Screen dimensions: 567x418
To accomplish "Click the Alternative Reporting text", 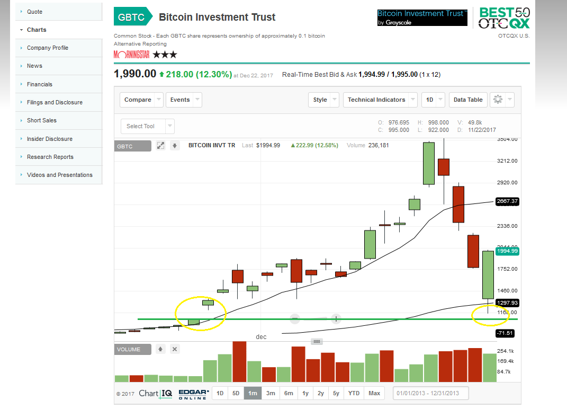I will coord(140,44).
